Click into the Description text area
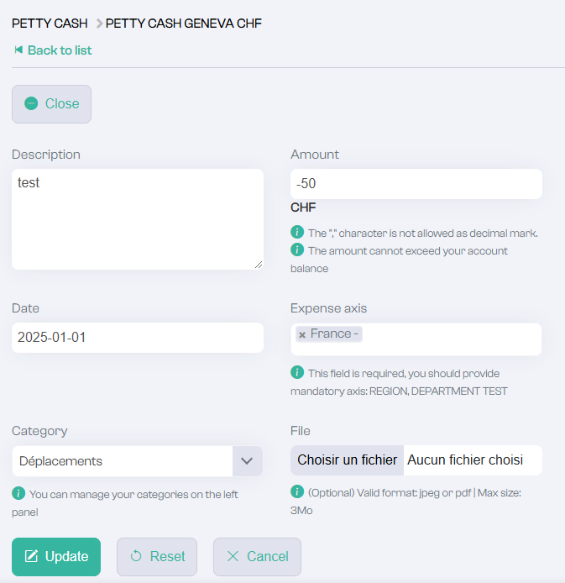 (x=138, y=219)
